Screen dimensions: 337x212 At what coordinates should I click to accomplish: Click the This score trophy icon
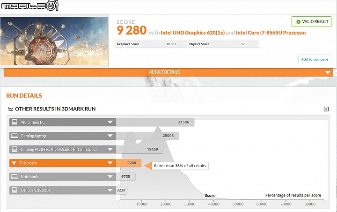pyautogui.click(x=14, y=163)
